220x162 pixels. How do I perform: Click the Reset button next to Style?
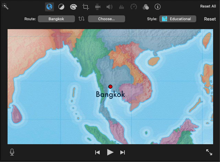click(210, 19)
